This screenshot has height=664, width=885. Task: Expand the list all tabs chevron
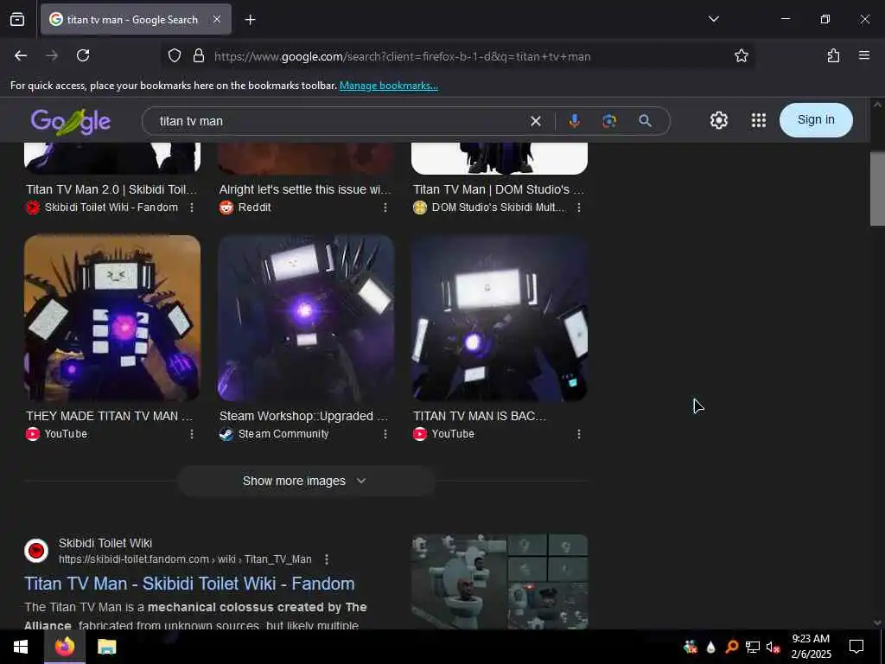click(713, 19)
